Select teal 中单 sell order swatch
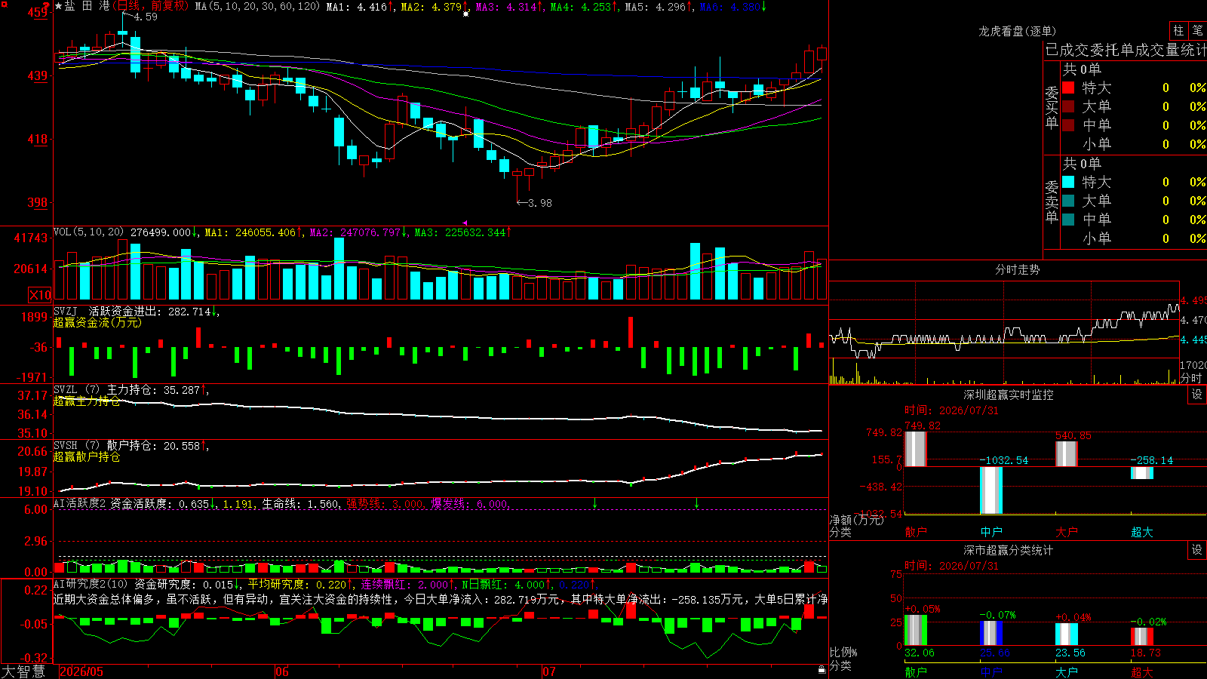 [x=1068, y=220]
